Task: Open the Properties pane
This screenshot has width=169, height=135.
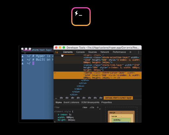Action: pos(106,102)
